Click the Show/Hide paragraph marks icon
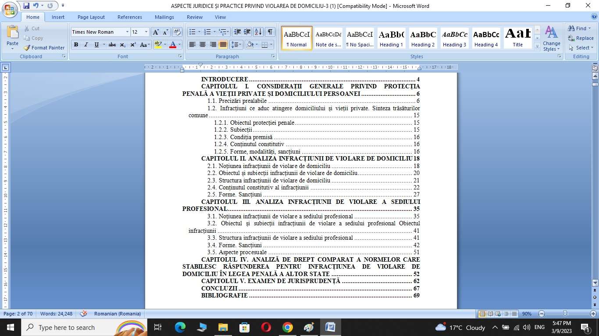 click(x=270, y=32)
